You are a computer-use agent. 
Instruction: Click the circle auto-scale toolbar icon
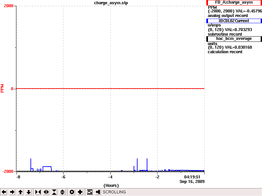[x=72, y=192]
